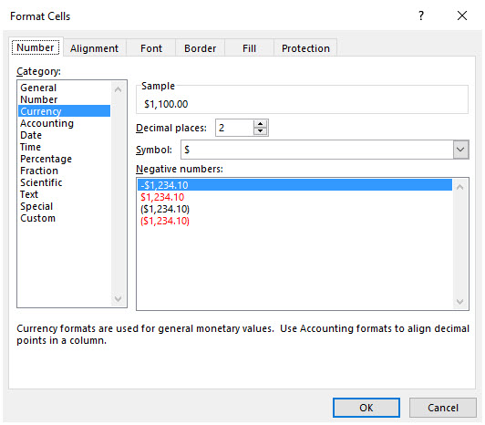Click Negative numbers list scroll up arrow
485x425 pixels.
460,187
